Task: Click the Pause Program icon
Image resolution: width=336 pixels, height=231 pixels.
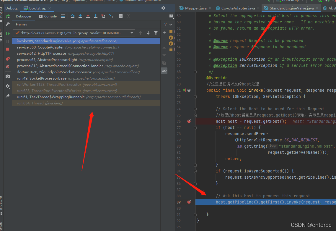Action: coord(8,41)
